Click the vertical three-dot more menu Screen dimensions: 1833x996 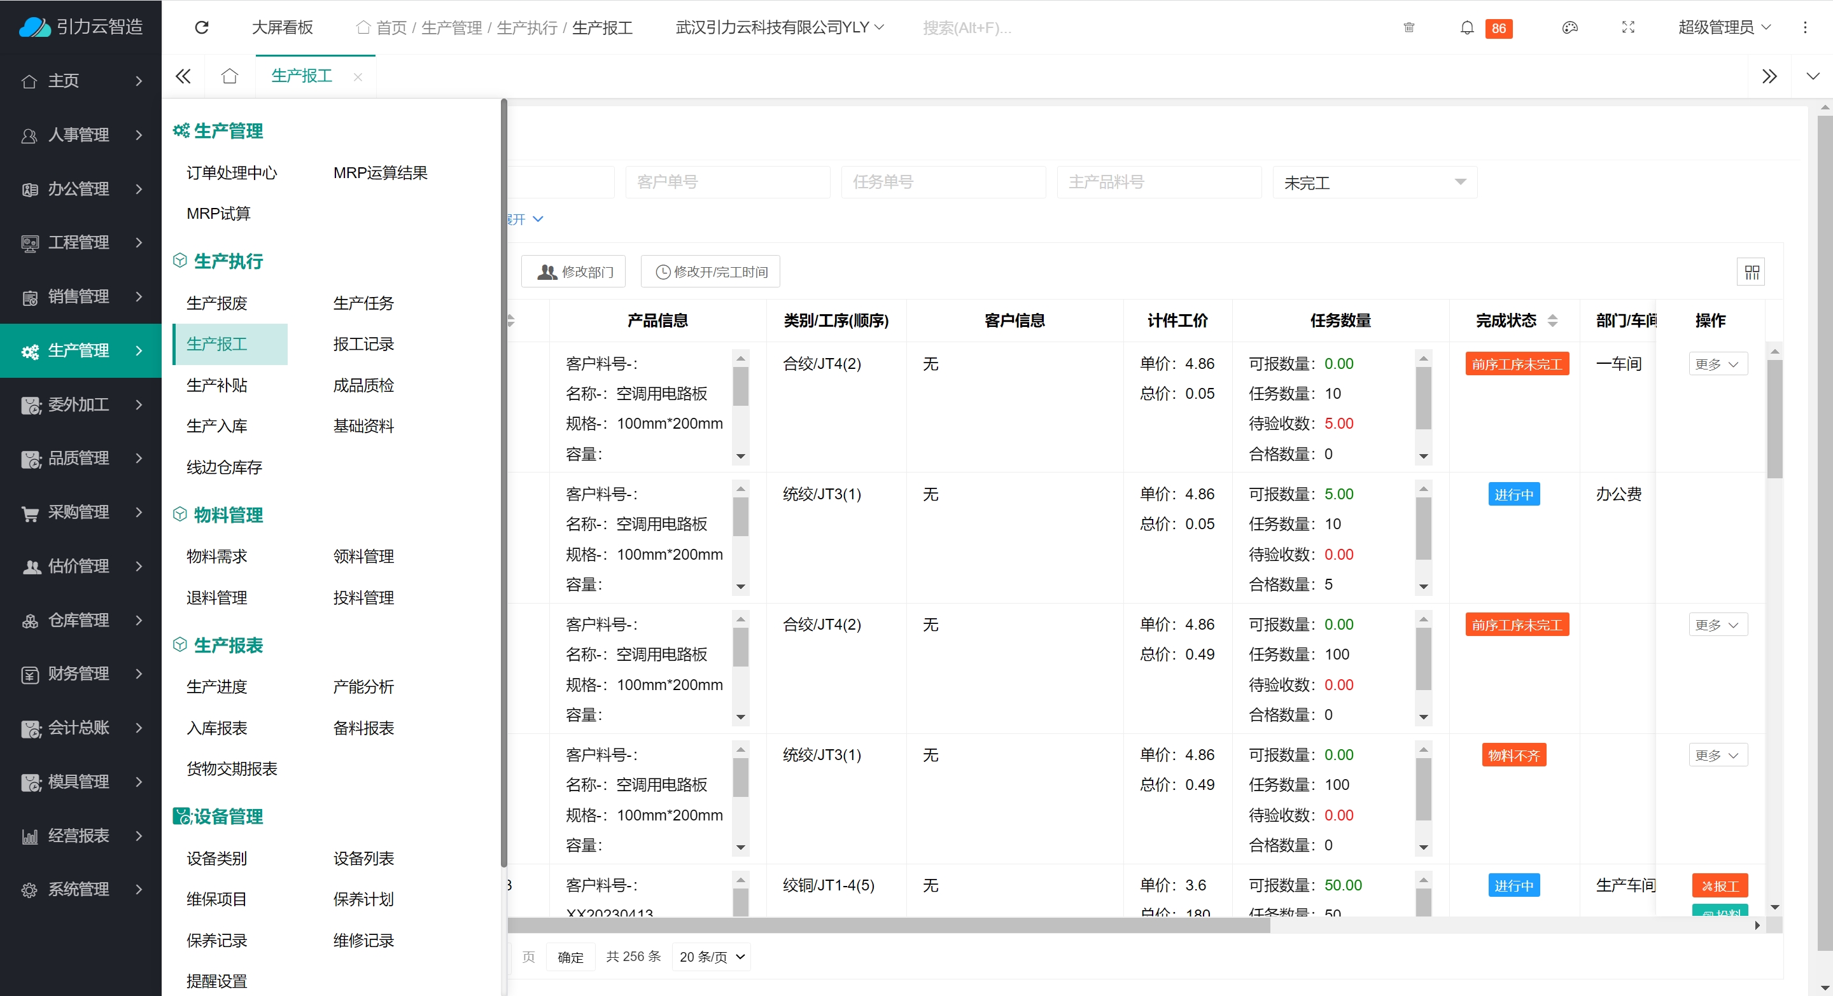click(1804, 28)
